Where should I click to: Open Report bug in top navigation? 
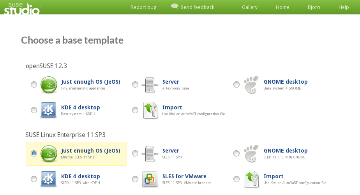tap(143, 7)
